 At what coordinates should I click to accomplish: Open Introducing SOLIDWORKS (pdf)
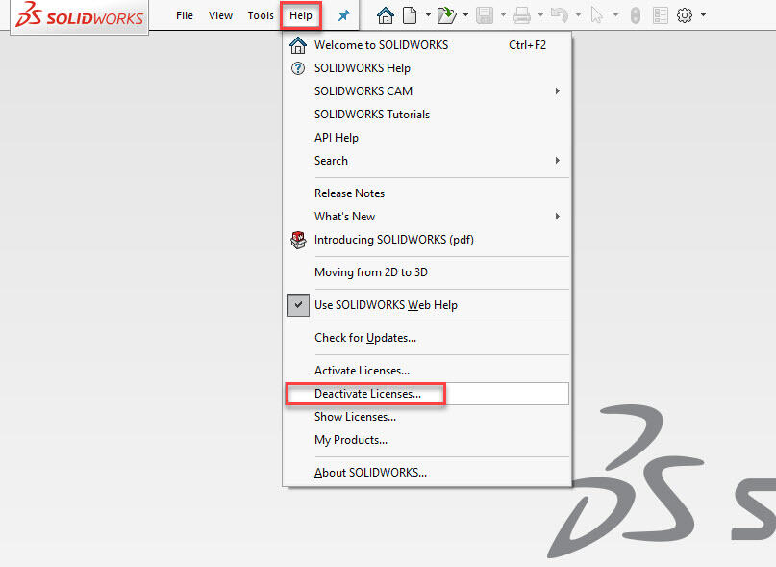point(393,240)
